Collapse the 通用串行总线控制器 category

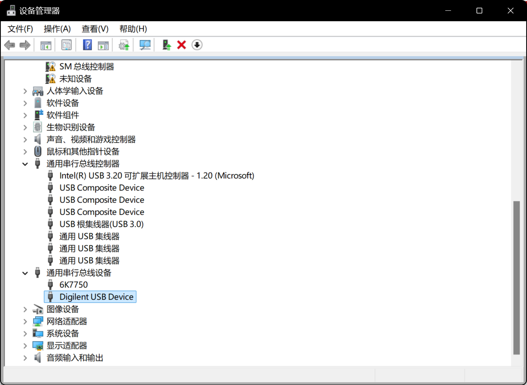coord(25,164)
